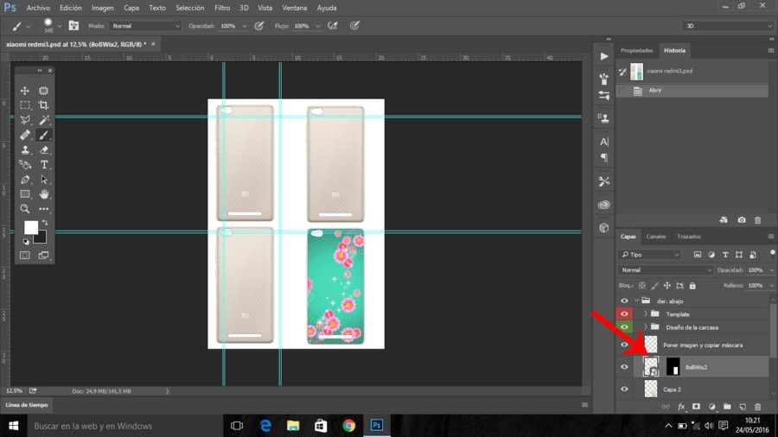Open the Imagen menu

103,8
